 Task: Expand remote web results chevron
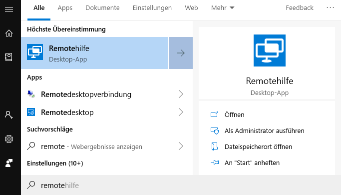point(181,146)
